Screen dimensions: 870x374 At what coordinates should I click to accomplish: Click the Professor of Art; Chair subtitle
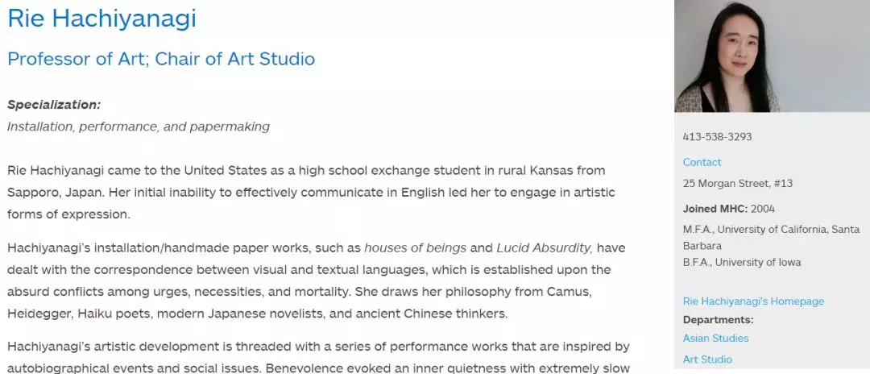coord(161,59)
